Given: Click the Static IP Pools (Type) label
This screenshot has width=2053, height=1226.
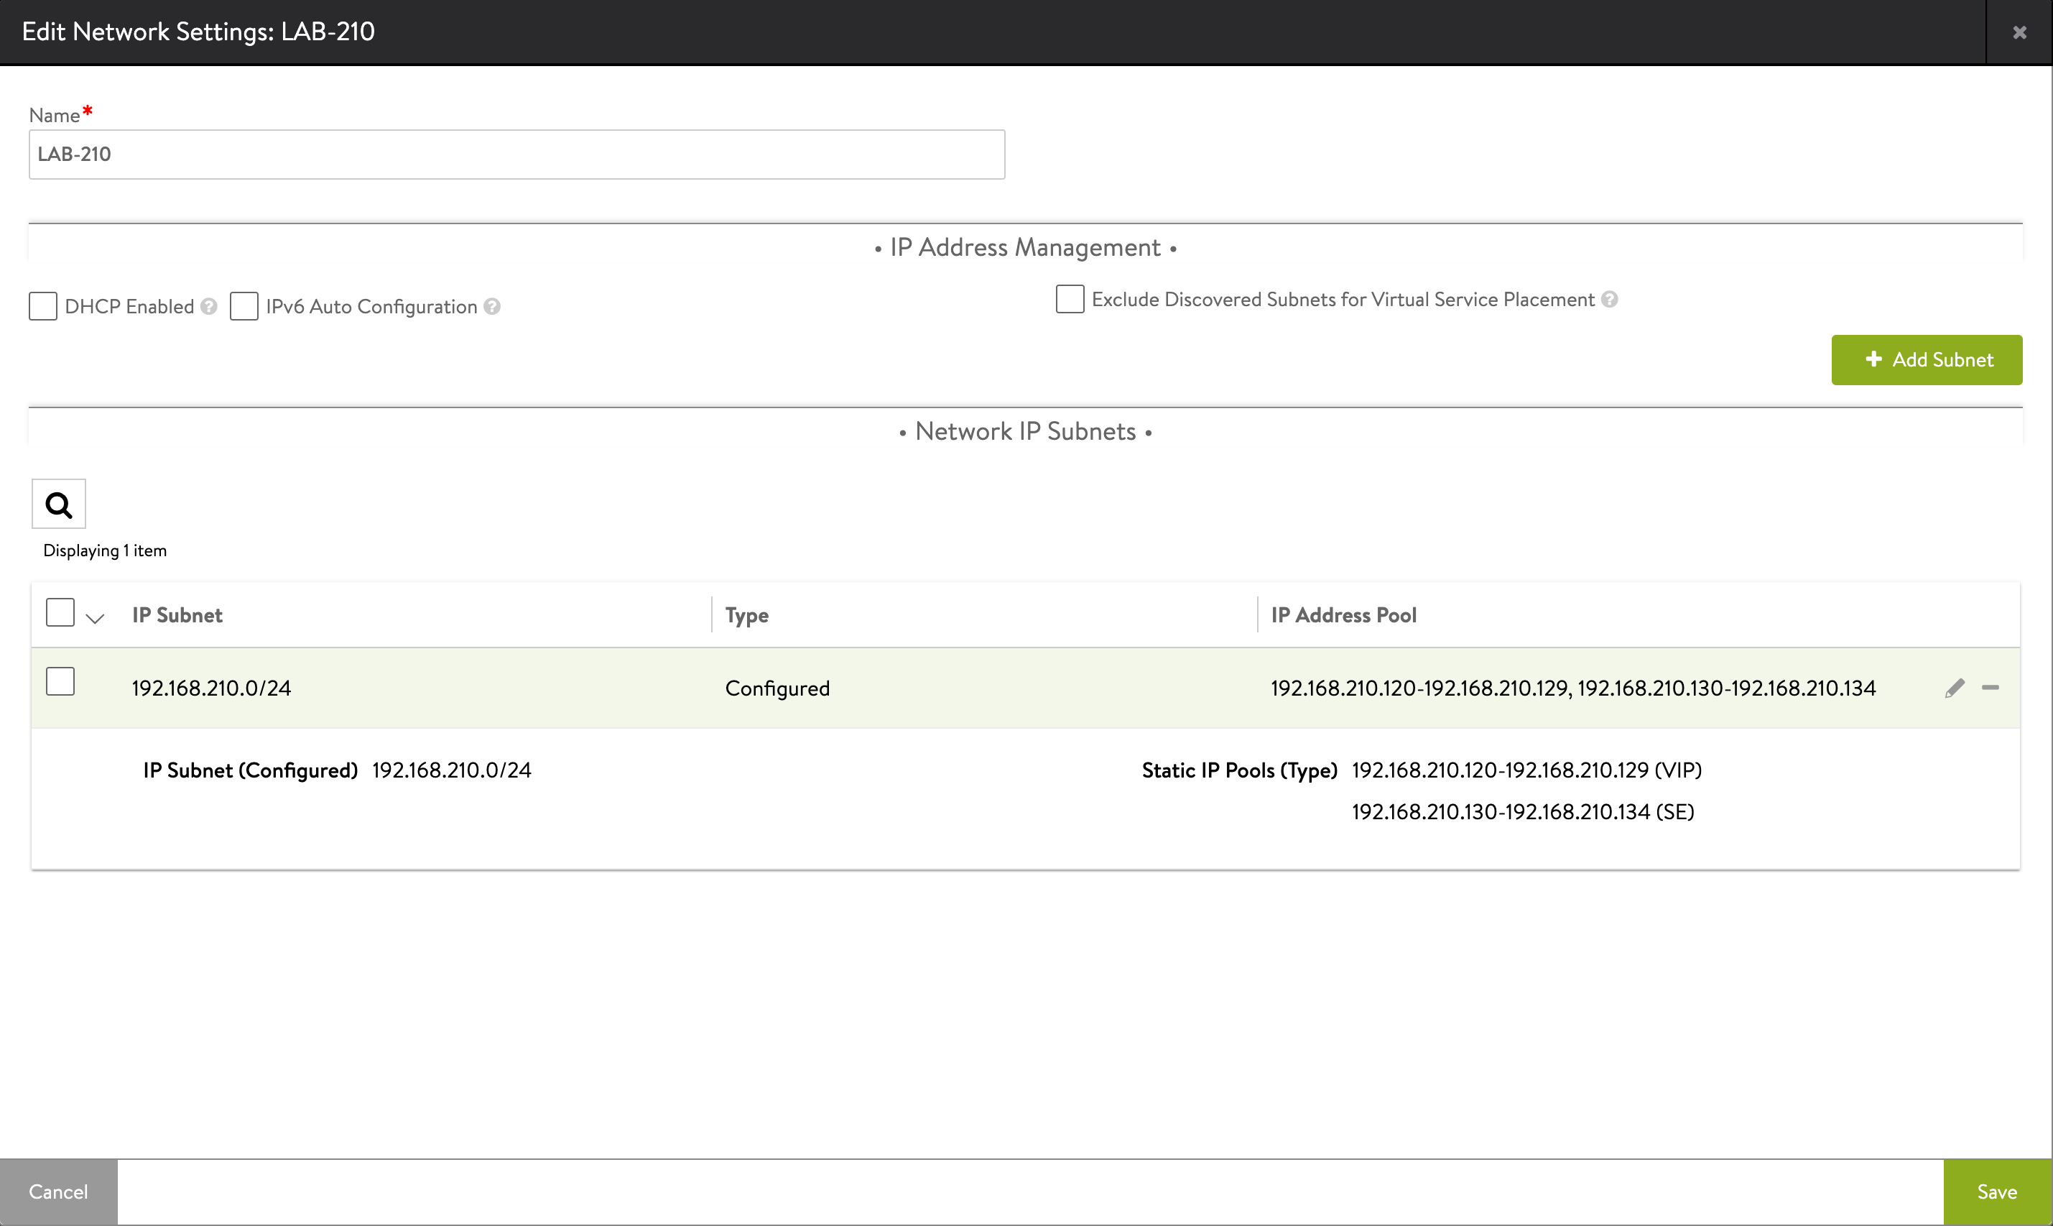Looking at the screenshot, I should pyautogui.click(x=1240, y=770).
